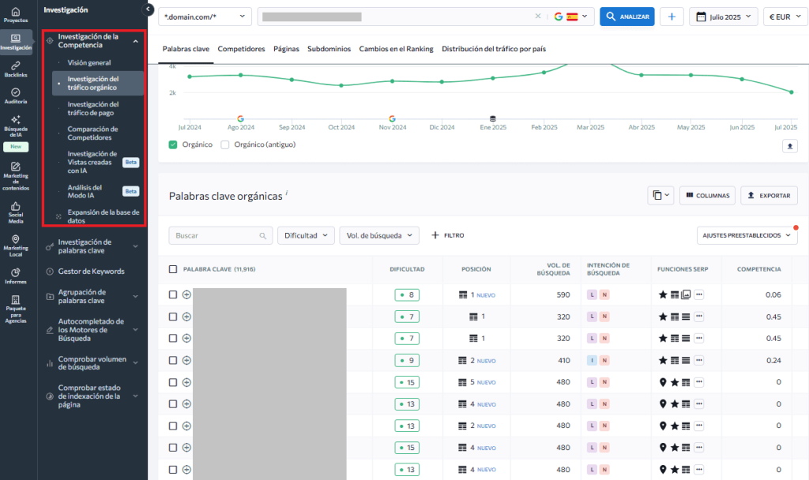Add the keyword with volume 590 using its plus icon
The width and height of the screenshot is (809, 480).
(x=186, y=295)
